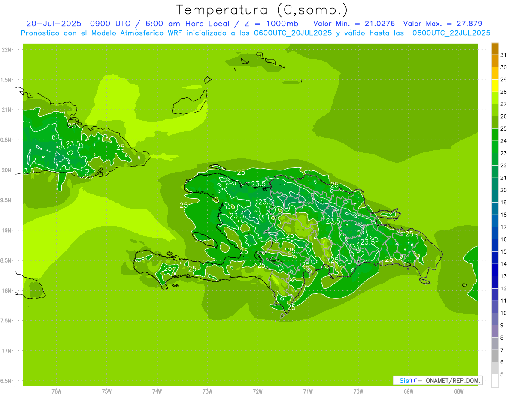Click the 20N latitude axis label
The height and width of the screenshot is (397, 515).
click(x=7, y=170)
